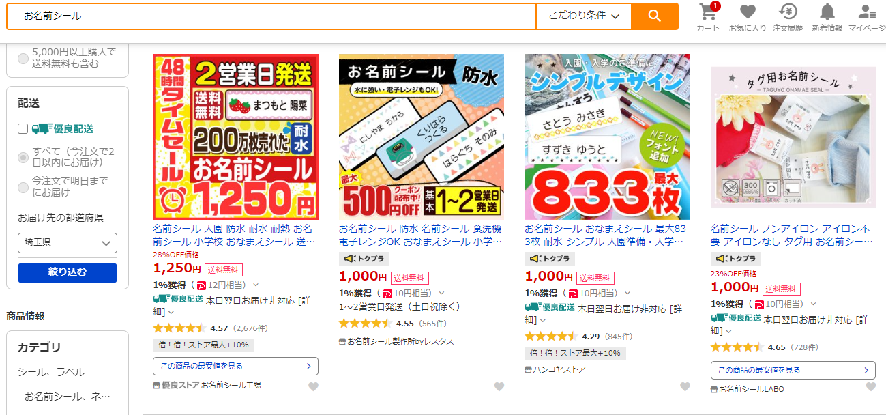
Task: Open お気に入り heart icon in header
Action: [748, 17]
